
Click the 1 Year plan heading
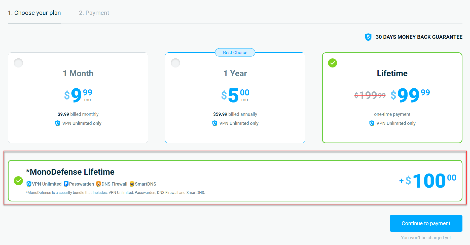click(x=235, y=73)
